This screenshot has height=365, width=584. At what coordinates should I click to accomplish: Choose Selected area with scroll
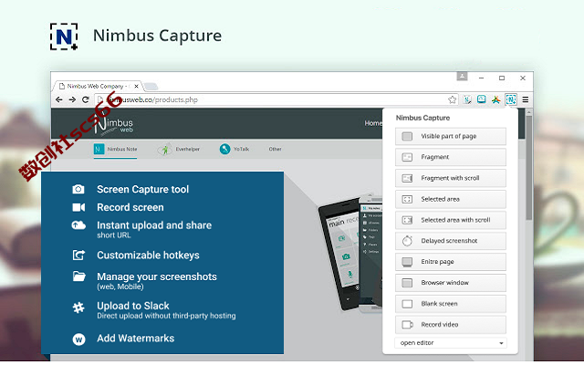coord(451,220)
